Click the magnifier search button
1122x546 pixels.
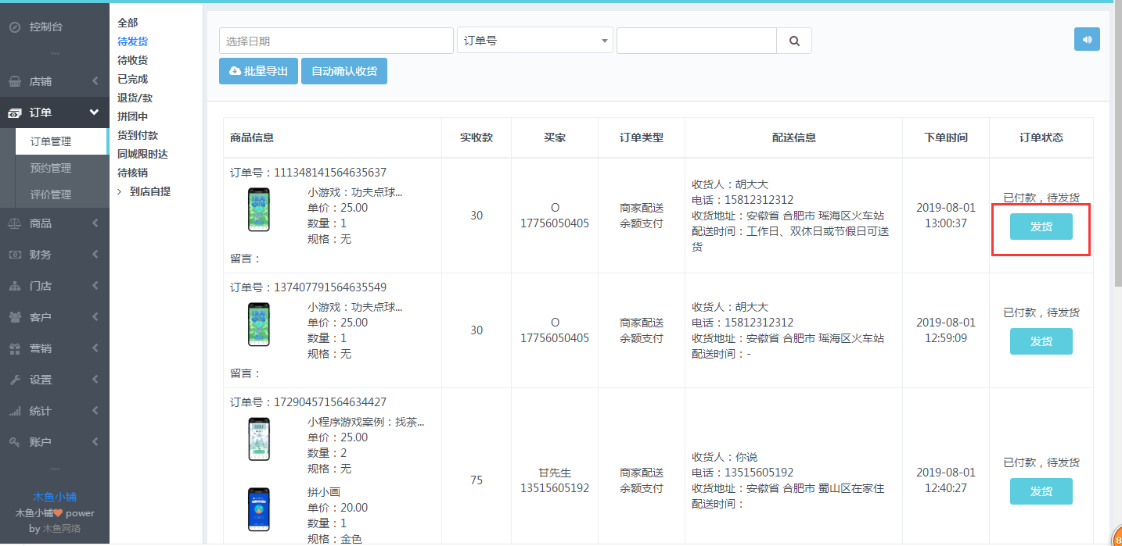(x=794, y=41)
